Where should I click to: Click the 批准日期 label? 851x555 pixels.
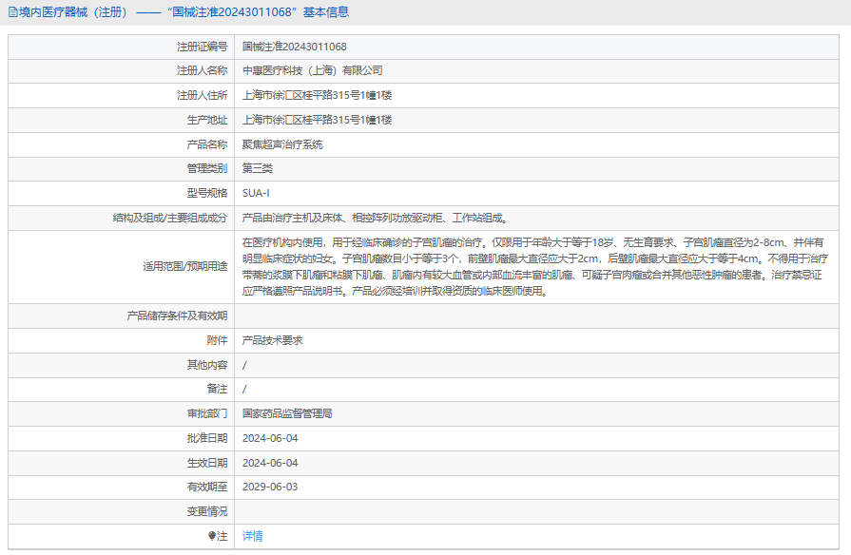point(206,438)
